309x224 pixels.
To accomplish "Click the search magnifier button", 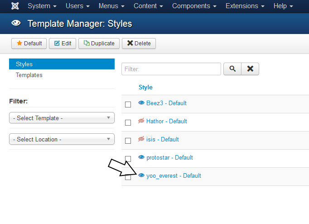I will (232, 69).
